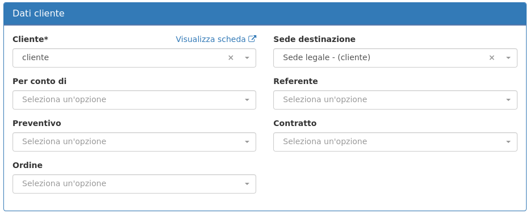Click the Referente placeholder text
The image size is (530, 214).
[x=325, y=99]
